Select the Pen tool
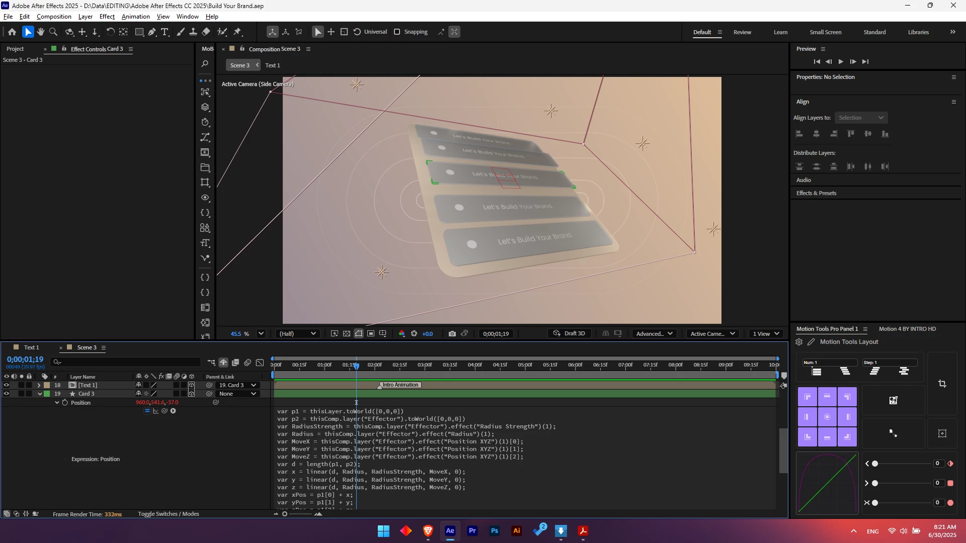The width and height of the screenshot is (966, 543). click(x=152, y=32)
